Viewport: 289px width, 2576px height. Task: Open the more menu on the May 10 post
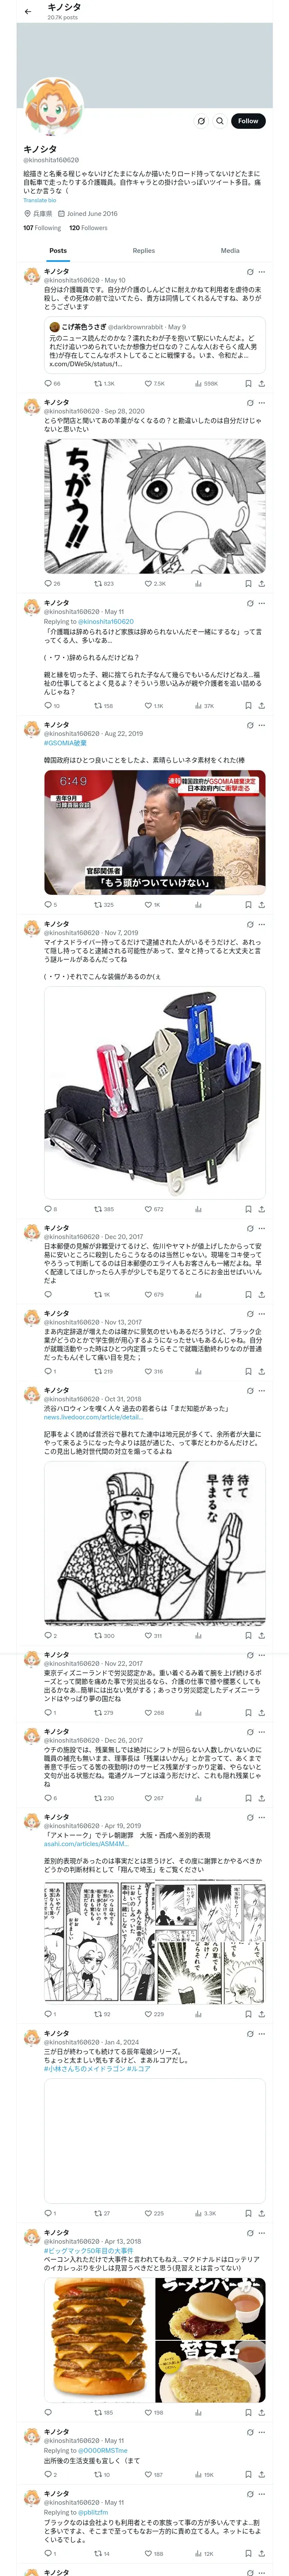coord(262,272)
